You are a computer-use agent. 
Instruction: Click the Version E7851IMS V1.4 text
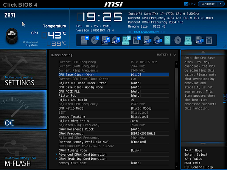95,30
